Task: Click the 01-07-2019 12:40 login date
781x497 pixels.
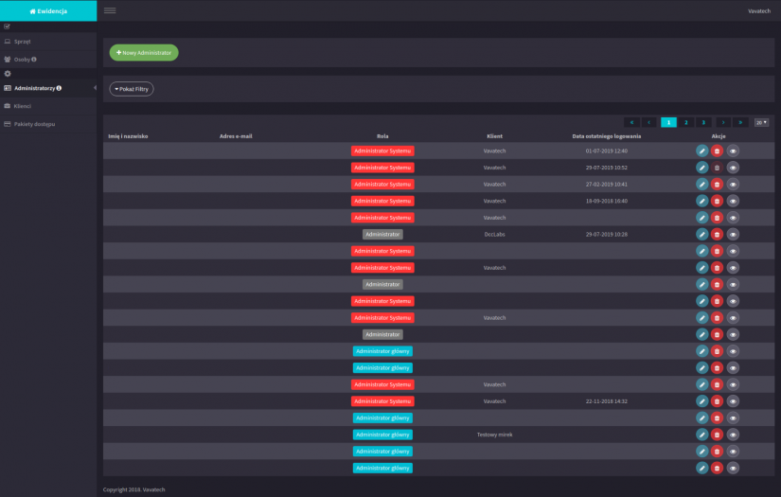Action: [606, 151]
